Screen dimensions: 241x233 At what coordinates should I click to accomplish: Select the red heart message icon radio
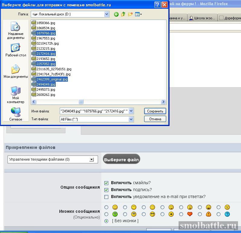click(181, 214)
